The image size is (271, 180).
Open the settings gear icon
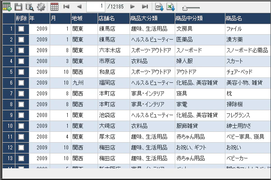point(41,7)
